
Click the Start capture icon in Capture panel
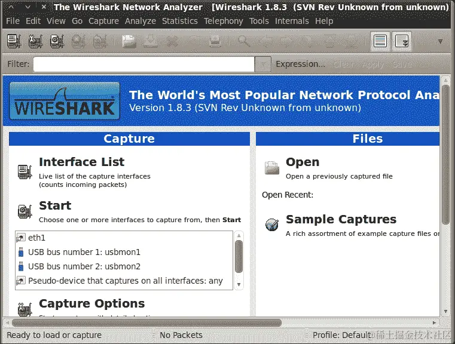[x=25, y=211]
